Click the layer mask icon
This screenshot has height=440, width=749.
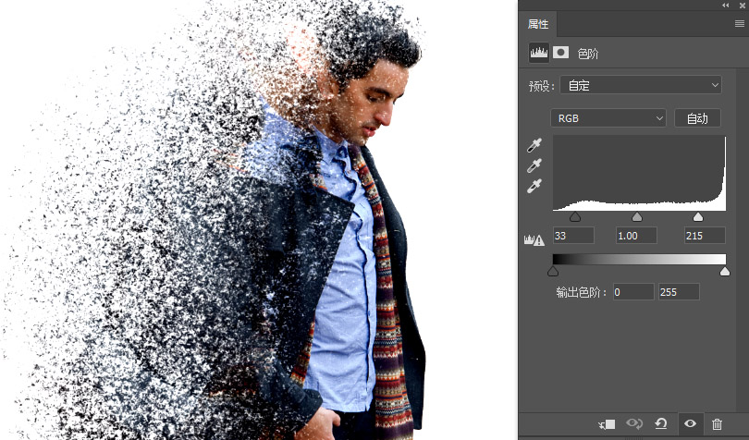[x=560, y=53]
